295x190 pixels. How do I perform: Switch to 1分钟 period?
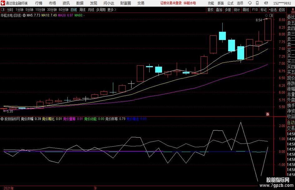point(19,10)
